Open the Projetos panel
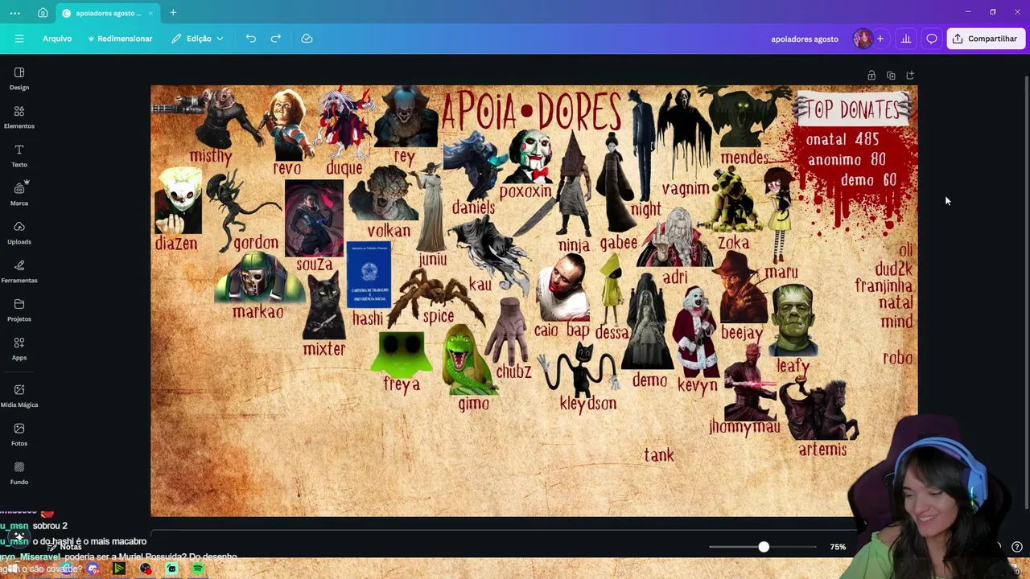This screenshot has height=579, width=1030. pyautogui.click(x=19, y=310)
